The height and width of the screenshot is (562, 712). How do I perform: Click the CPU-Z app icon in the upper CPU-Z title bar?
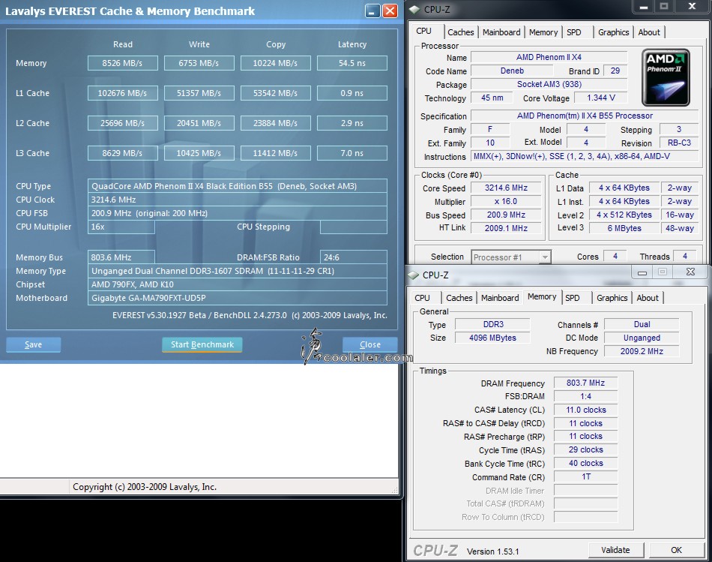pos(414,10)
